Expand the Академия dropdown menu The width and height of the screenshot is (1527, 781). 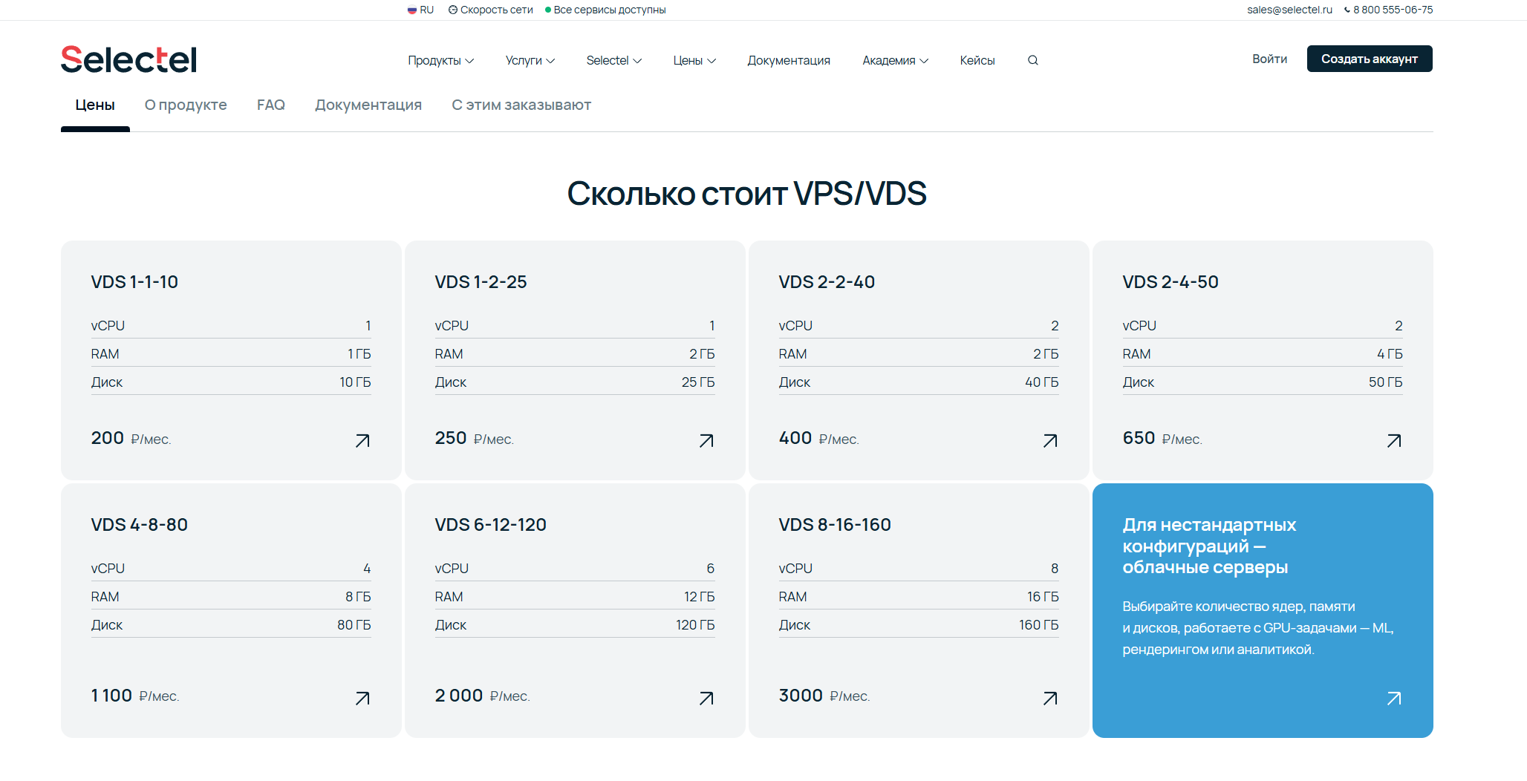tap(895, 60)
